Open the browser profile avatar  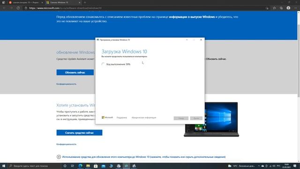288,8
